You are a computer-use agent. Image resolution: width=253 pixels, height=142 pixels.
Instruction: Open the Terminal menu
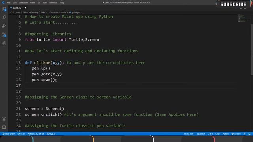pos(53,3)
